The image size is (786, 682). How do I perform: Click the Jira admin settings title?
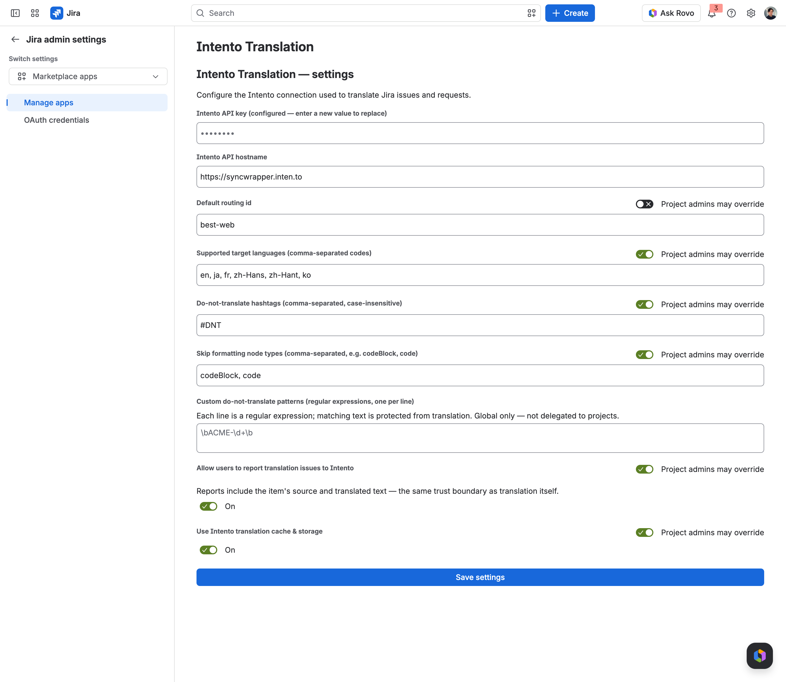click(66, 40)
